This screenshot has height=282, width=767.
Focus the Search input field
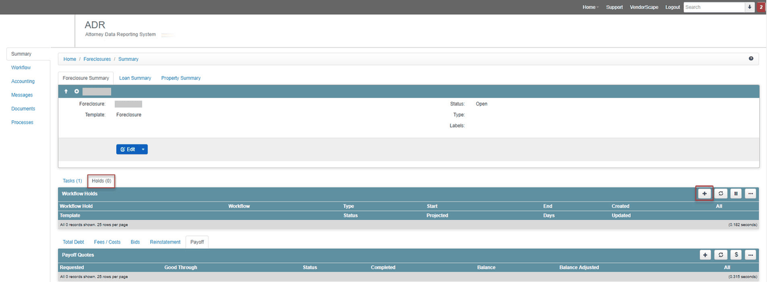pyautogui.click(x=713, y=7)
